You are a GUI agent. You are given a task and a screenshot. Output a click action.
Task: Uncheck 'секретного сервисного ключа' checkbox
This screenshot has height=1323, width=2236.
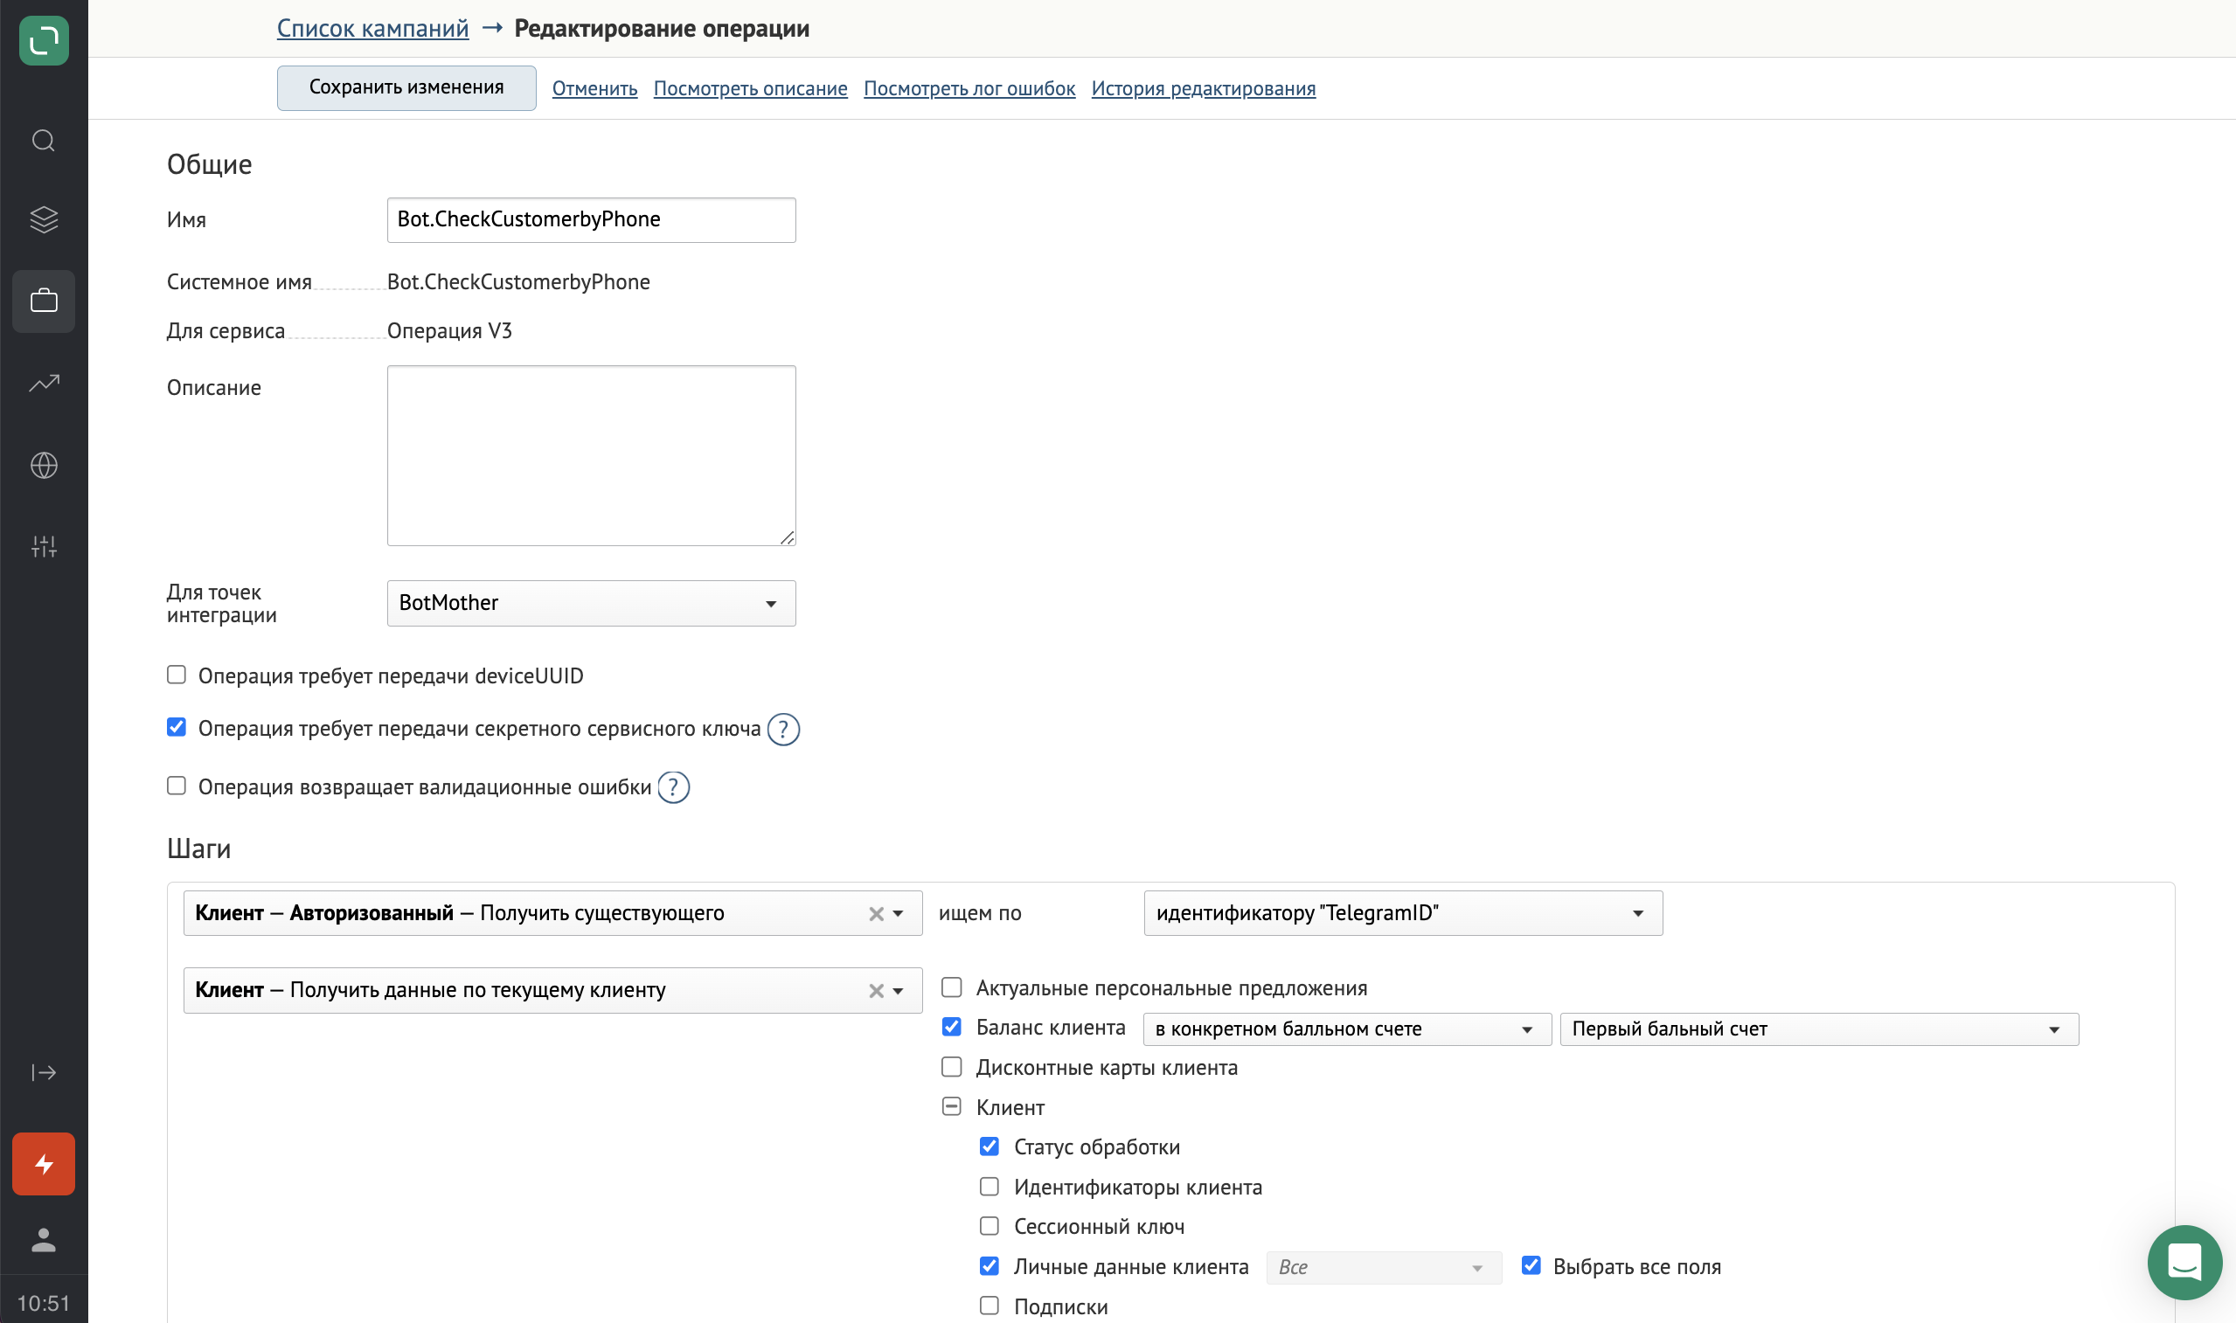tap(177, 727)
